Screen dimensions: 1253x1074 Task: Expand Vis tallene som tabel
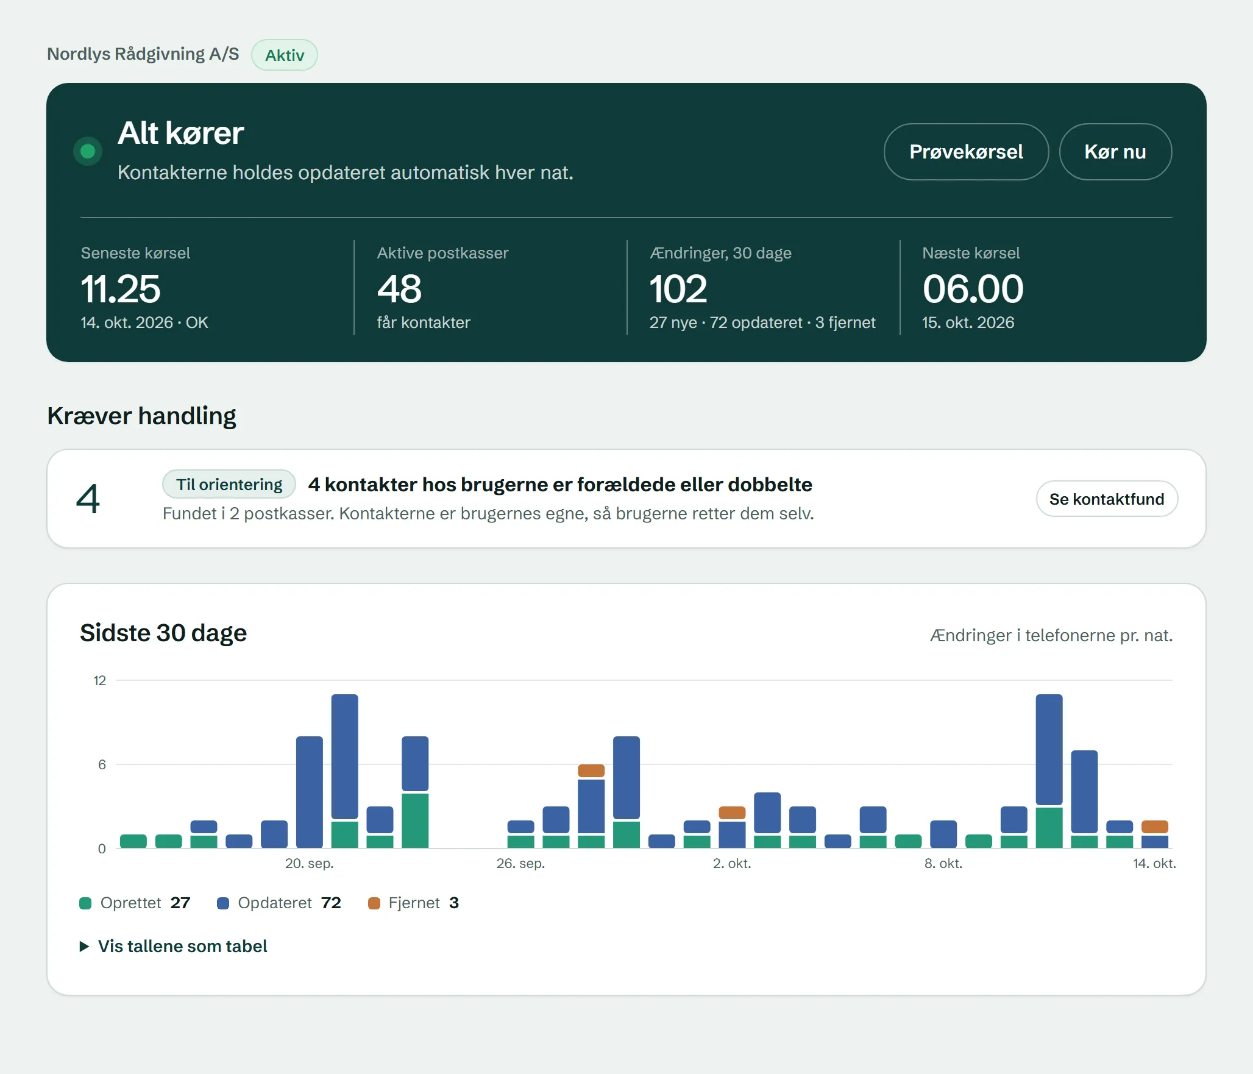(x=174, y=946)
